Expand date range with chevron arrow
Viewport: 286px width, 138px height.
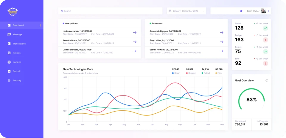[x=203, y=11]
